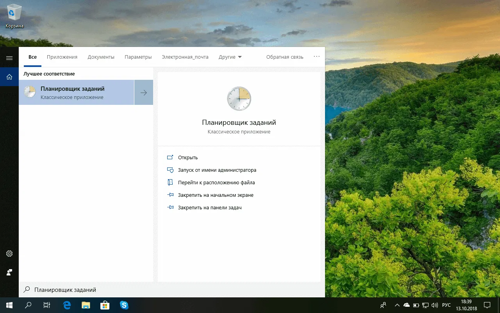This screenshot has height=313, width=500.
Task: Open the Другие filter dropdown
Action: point(230,57)
